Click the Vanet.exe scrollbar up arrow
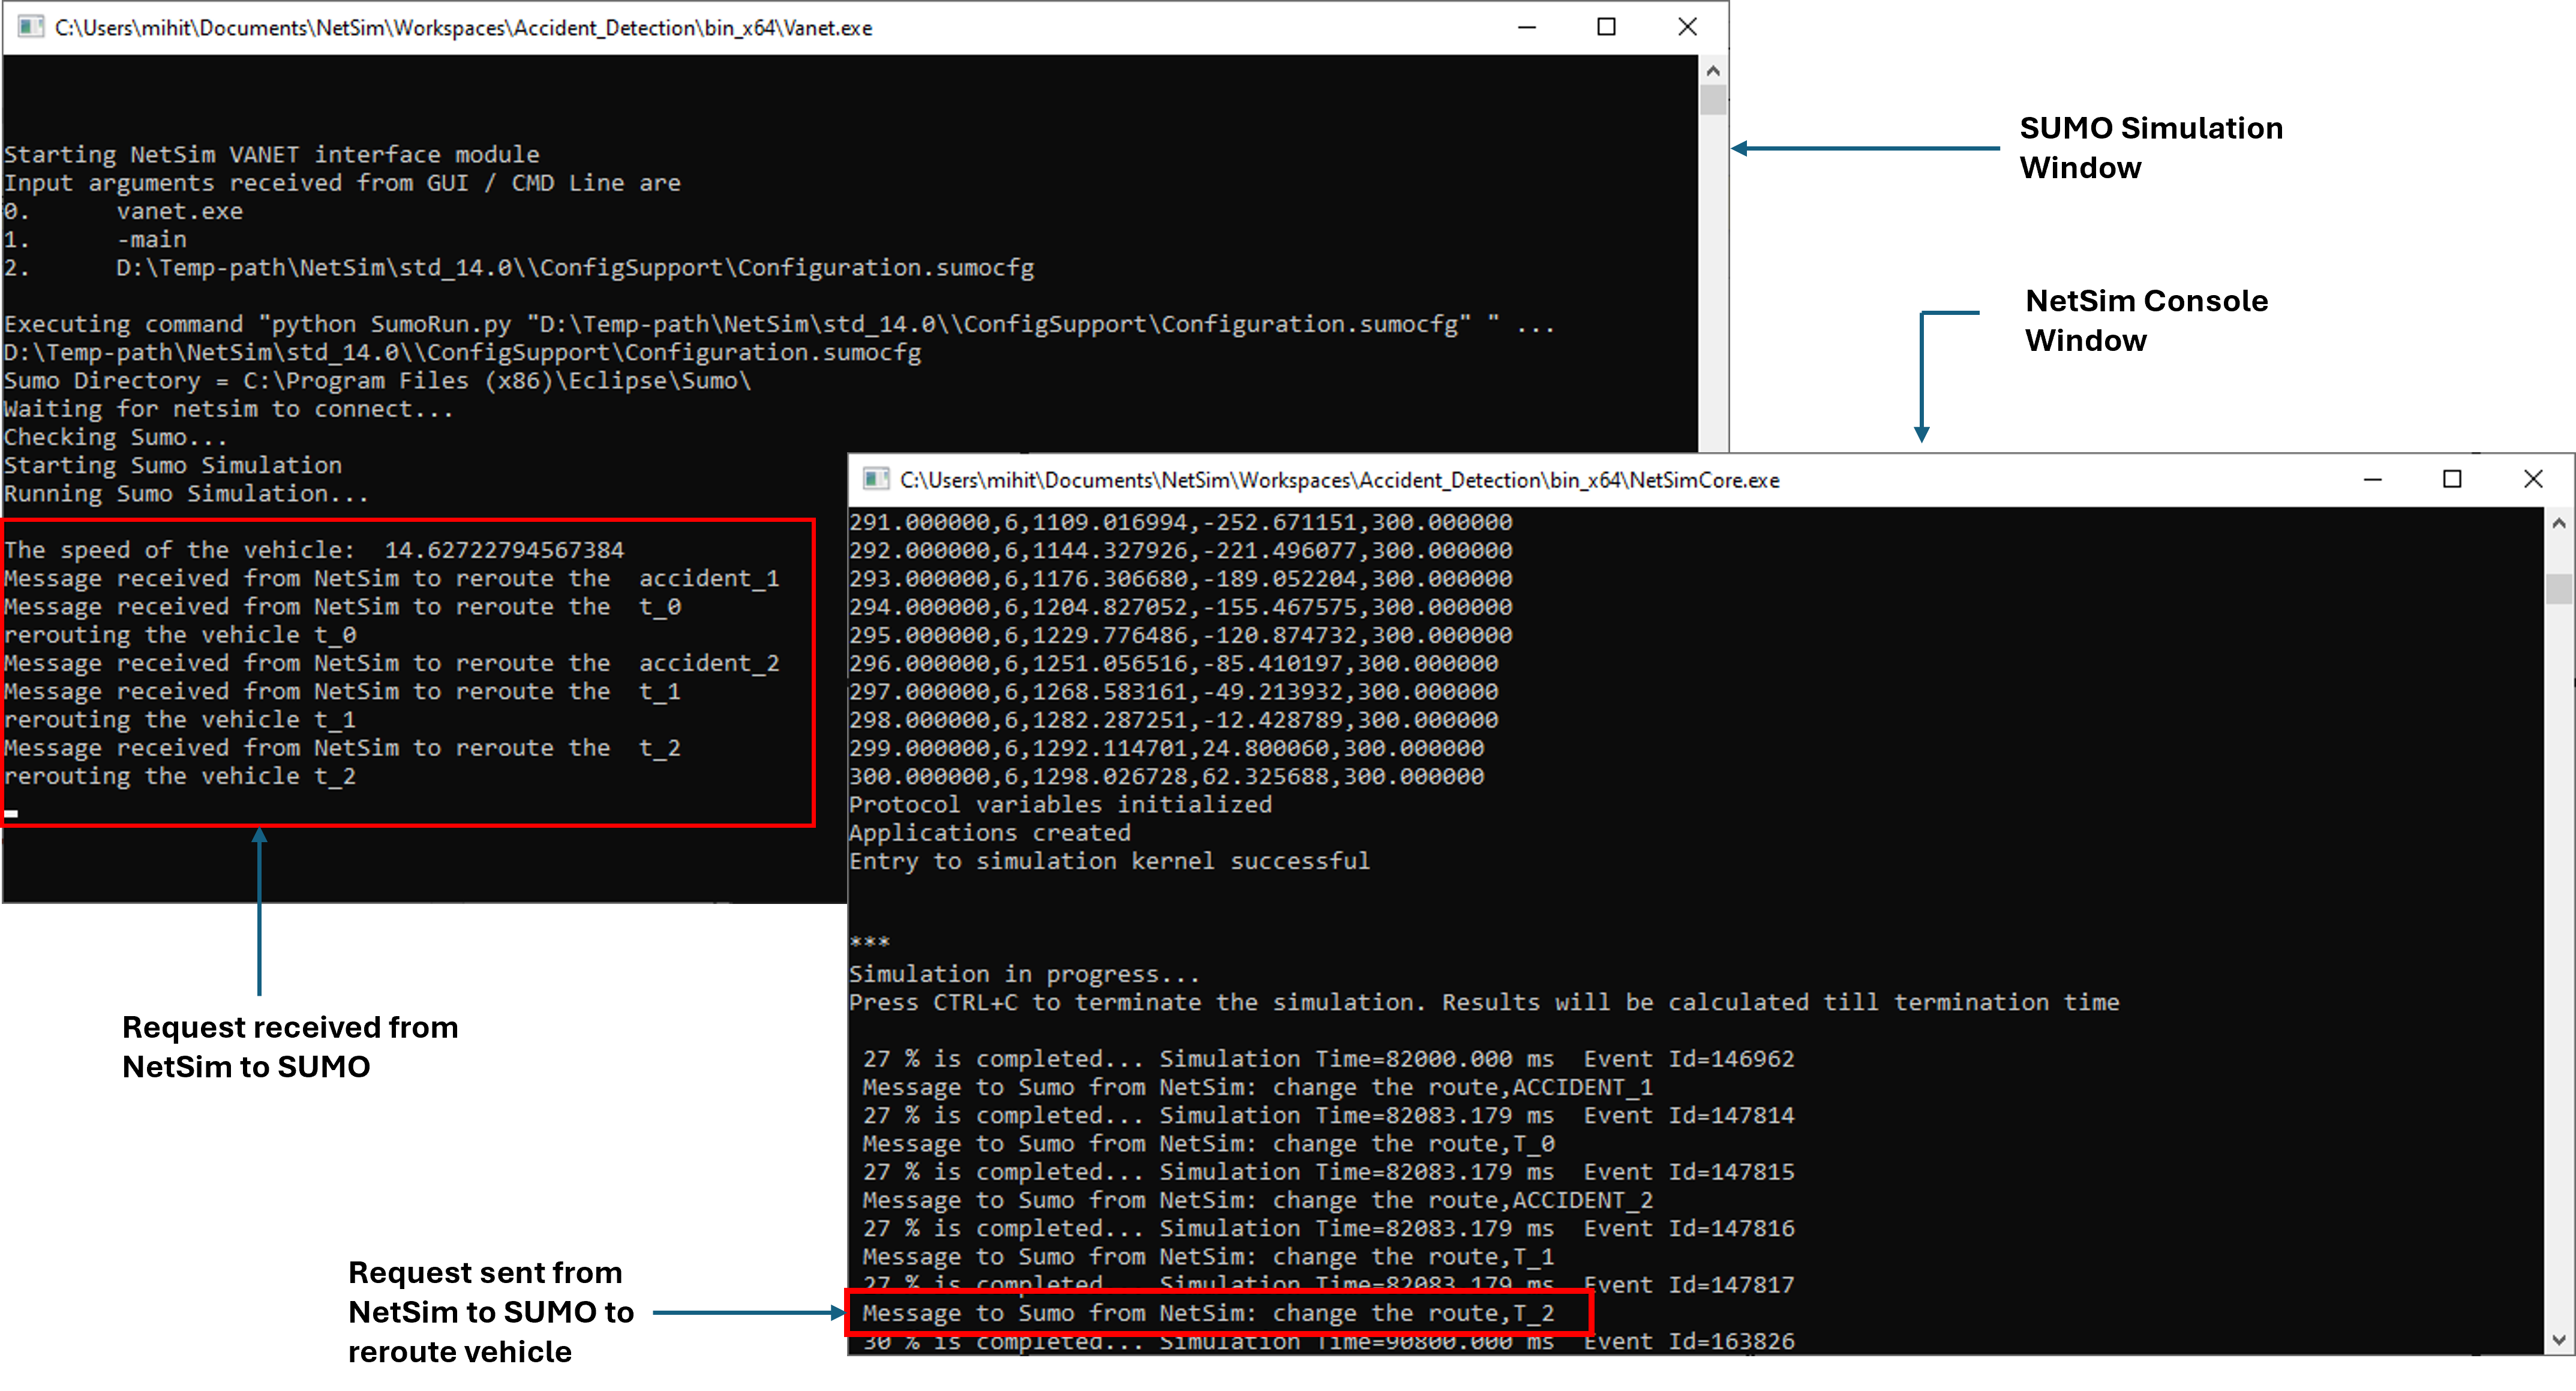 [x=1713, y=71]
